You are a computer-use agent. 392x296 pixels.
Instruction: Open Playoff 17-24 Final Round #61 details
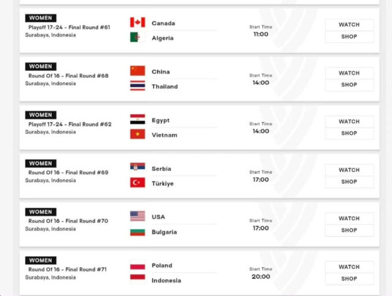point(69,28)
